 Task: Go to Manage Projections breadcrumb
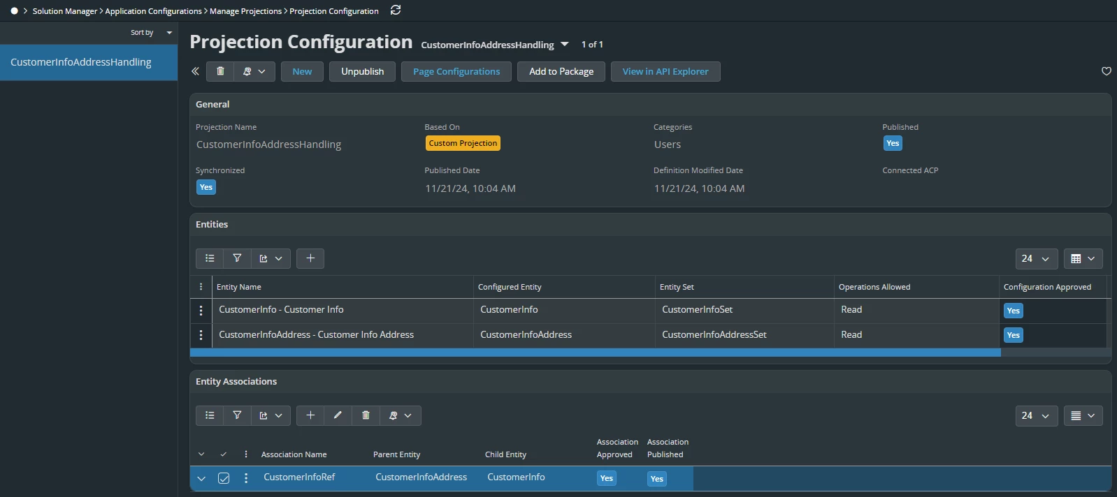(245, 11)
